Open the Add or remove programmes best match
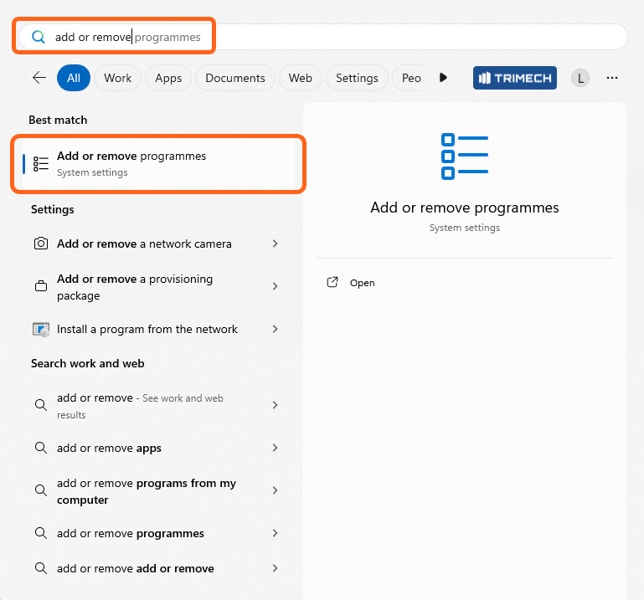This screenshot has width=644, height=600. point(157,164)
